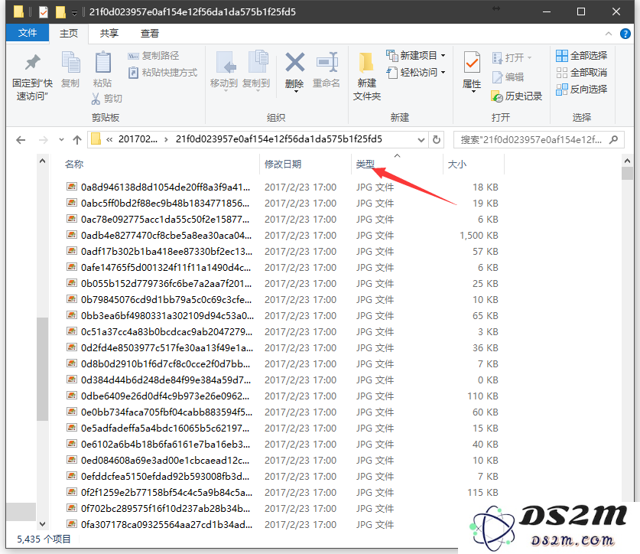Open the 移动到 (Move to) menu

[224, 70]
